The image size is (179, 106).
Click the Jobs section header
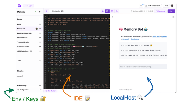[x=19, y=61]
